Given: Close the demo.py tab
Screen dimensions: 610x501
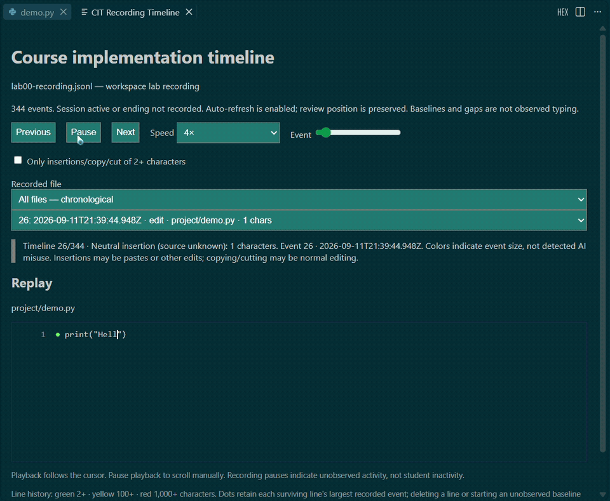Looking at the screenshot, I should 64,12.
